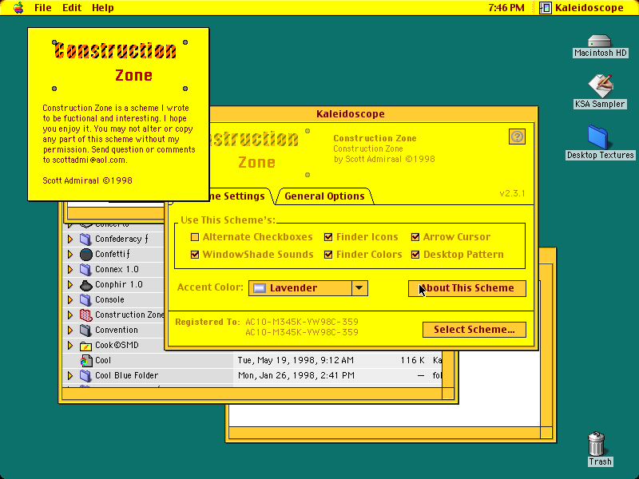Expand the Cool Blue Folder triangle
This screenshot has height=479, width=639.
tap(70, 375)
